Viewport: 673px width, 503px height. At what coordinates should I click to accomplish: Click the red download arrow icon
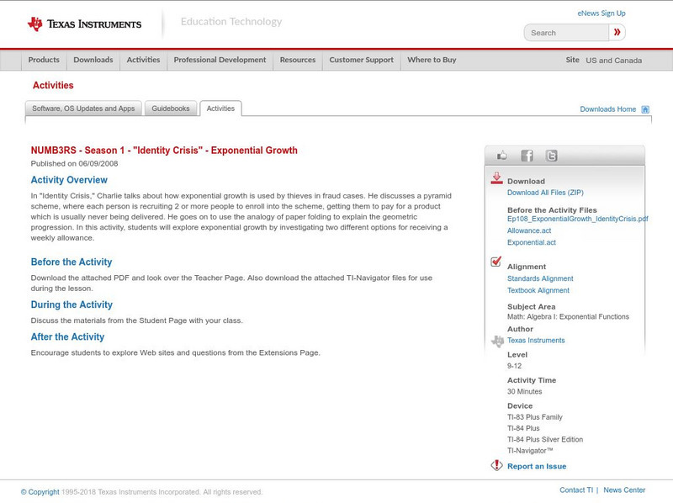pos(496,178)
